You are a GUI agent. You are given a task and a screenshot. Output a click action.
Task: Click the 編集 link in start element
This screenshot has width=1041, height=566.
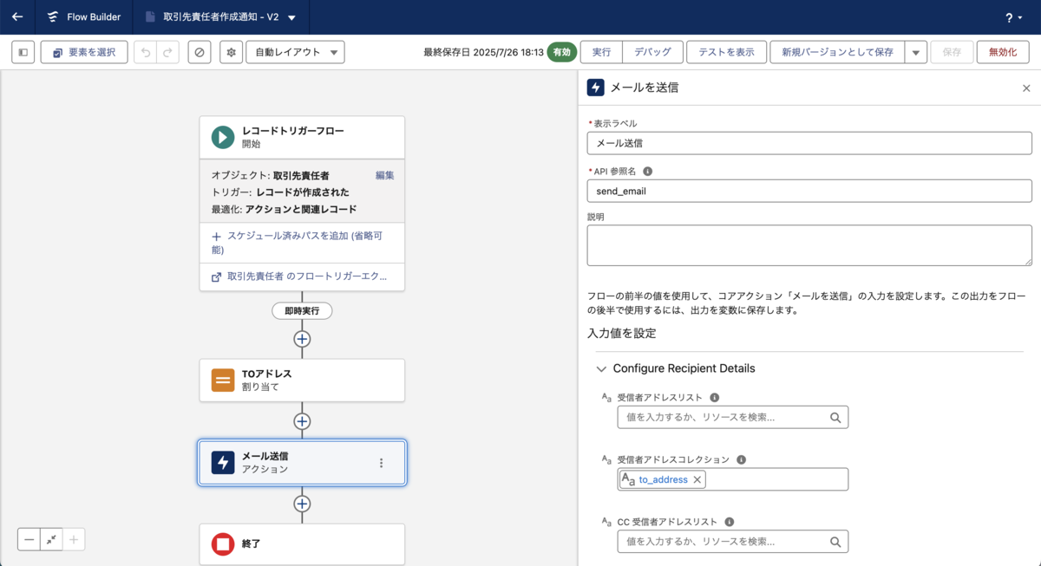384,175
